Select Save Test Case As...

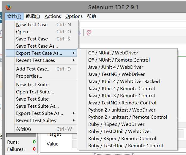click(42, 46)
